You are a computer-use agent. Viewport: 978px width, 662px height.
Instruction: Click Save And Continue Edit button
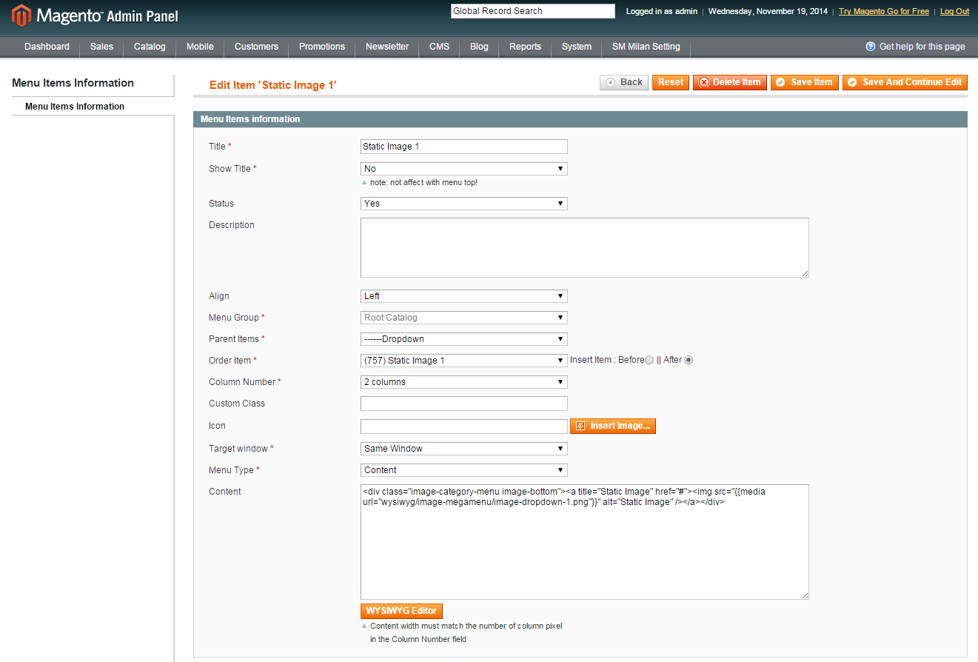[905, 82]
